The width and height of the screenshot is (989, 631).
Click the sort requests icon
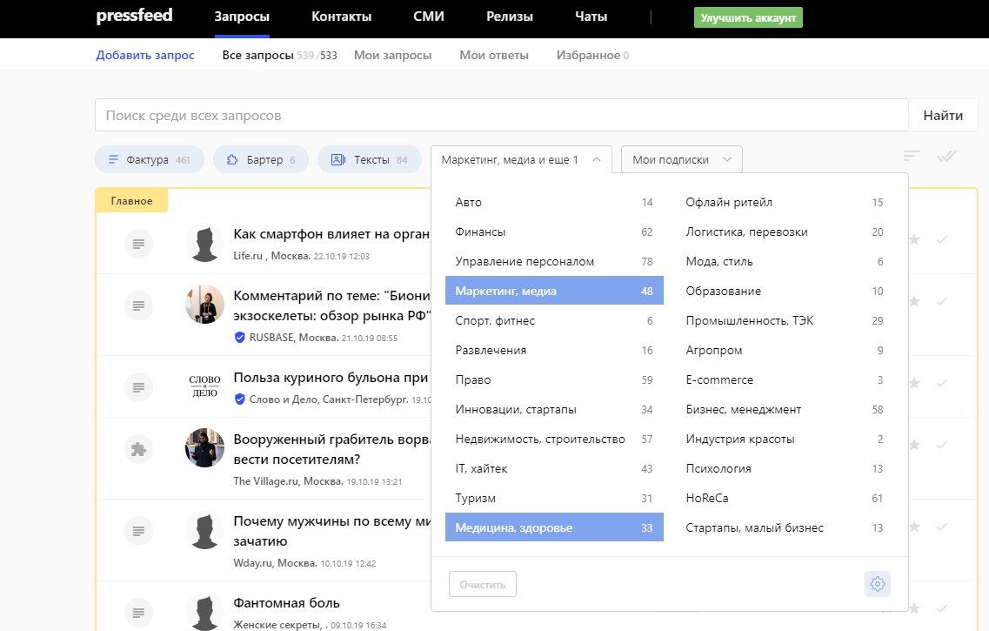pyautogui.click(x=911, y=156)
